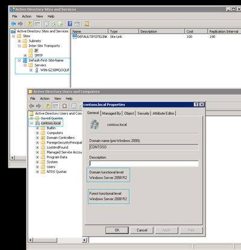
Task: Click WIN-G230MQOQUF server icon in tree
Action: click(x=37, y=70)
